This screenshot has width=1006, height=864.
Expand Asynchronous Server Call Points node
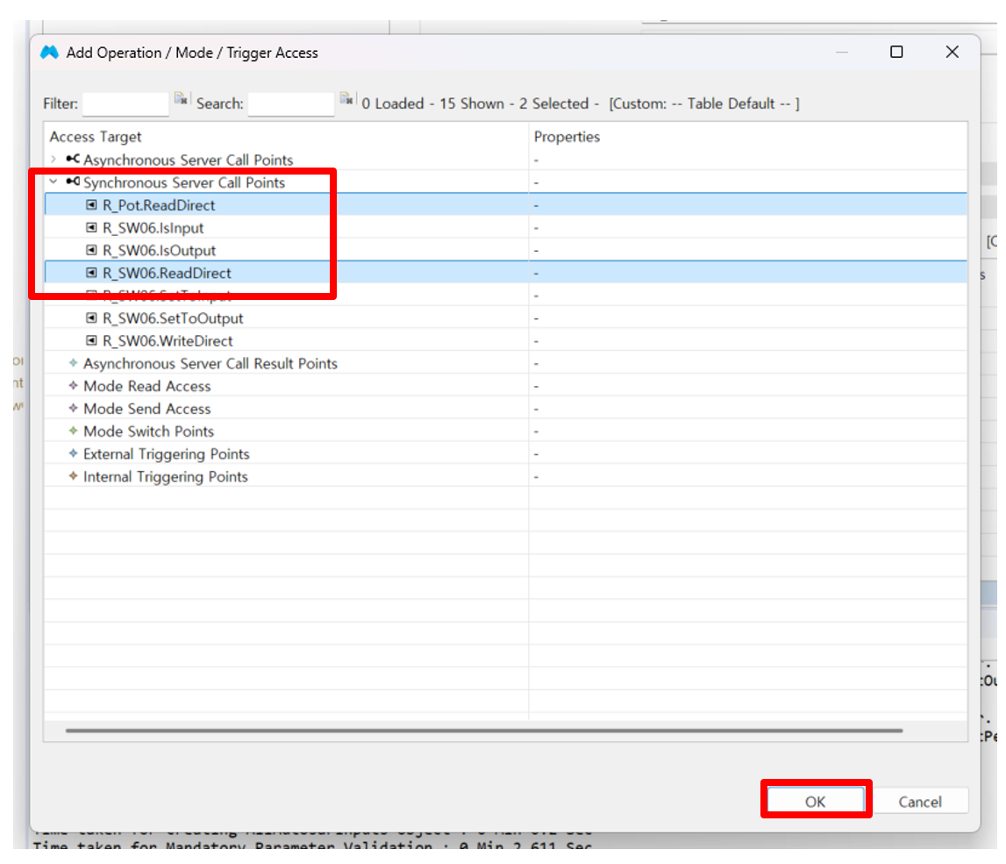pos(54,160)
